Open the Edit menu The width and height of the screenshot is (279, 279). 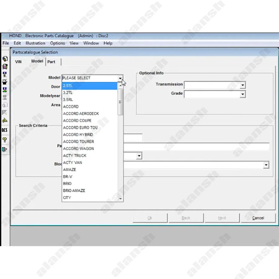click(x=17, y=43)
